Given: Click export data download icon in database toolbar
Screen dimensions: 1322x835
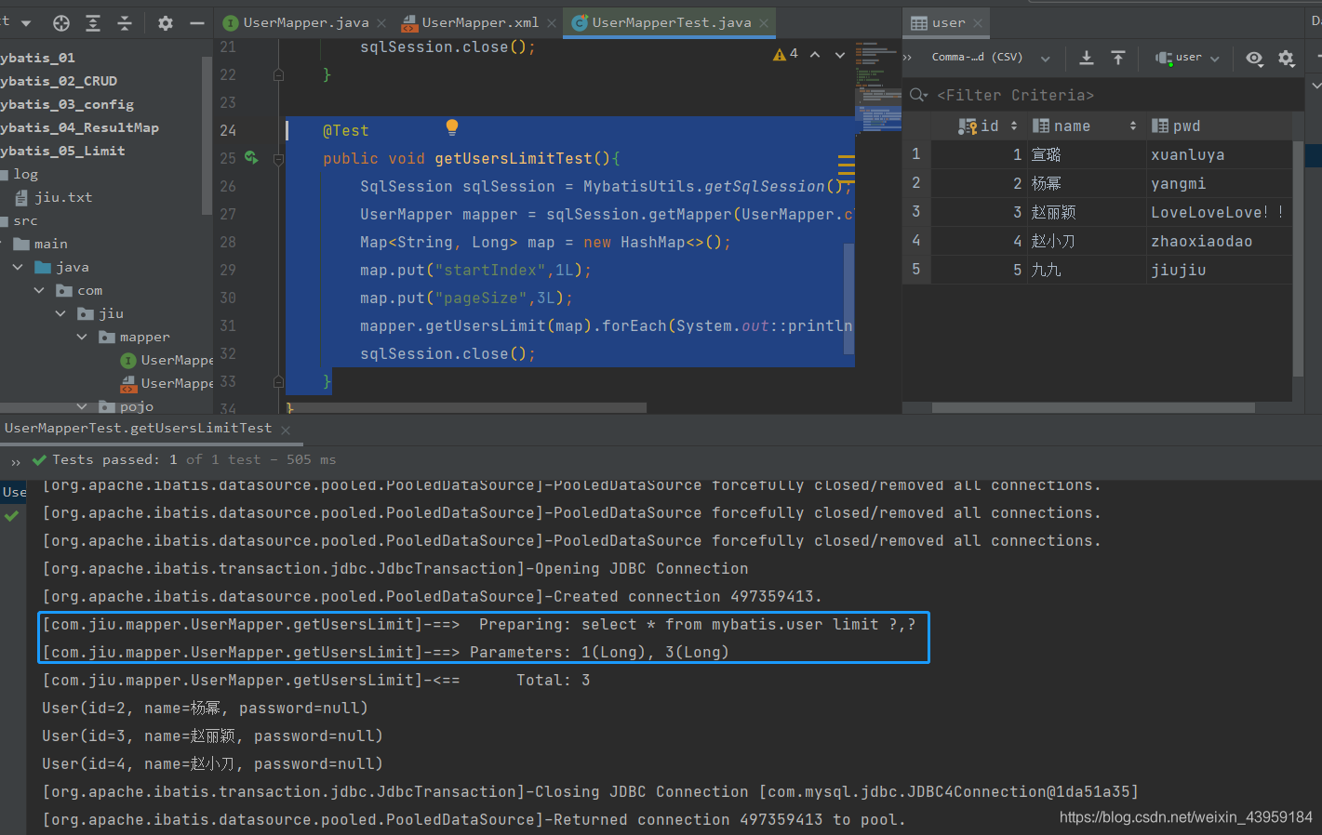Looking at the screenshot, I should [x=1086, y=58].
